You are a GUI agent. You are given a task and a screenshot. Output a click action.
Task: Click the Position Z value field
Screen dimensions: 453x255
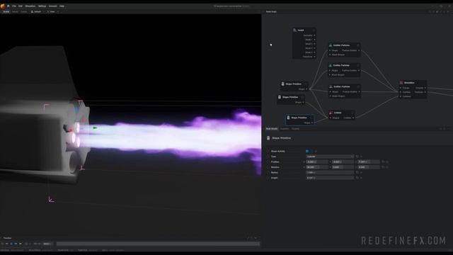tap(368, 161)
